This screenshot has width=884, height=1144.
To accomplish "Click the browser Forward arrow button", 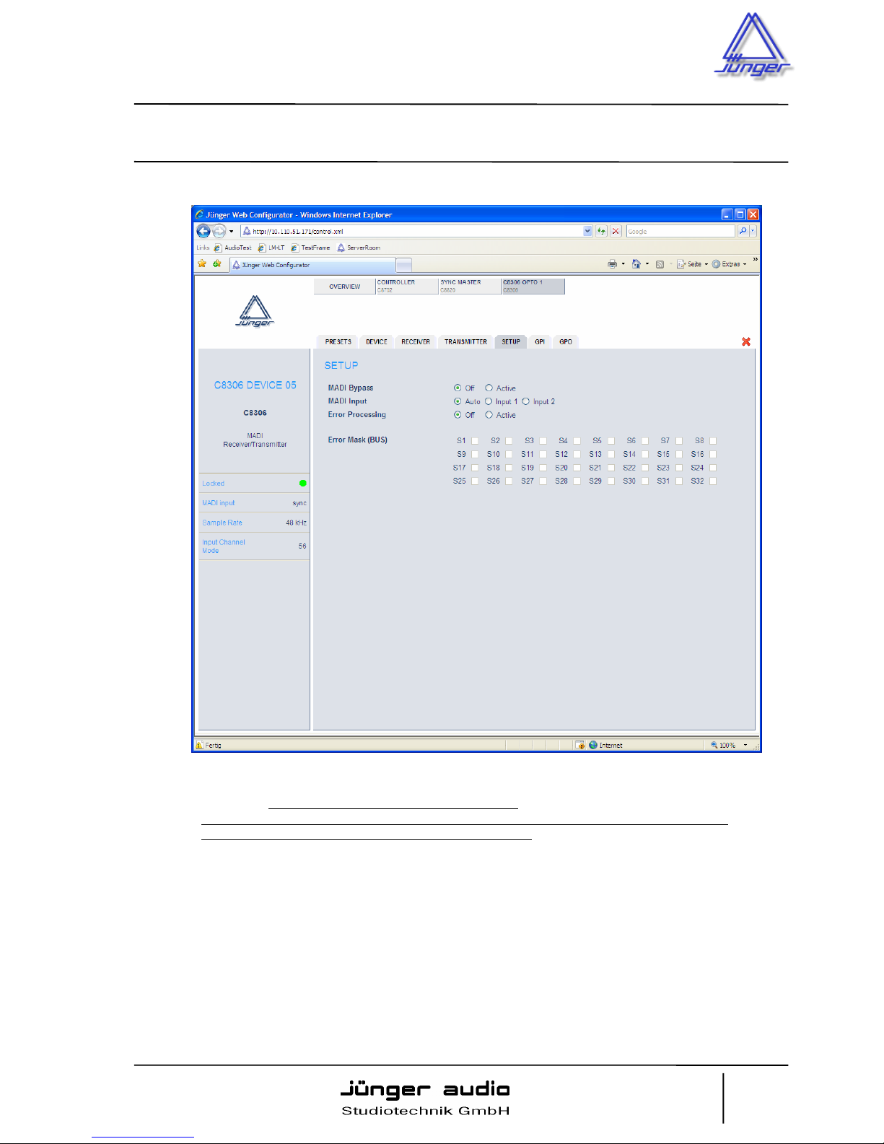I will click(x=219, y=231).
